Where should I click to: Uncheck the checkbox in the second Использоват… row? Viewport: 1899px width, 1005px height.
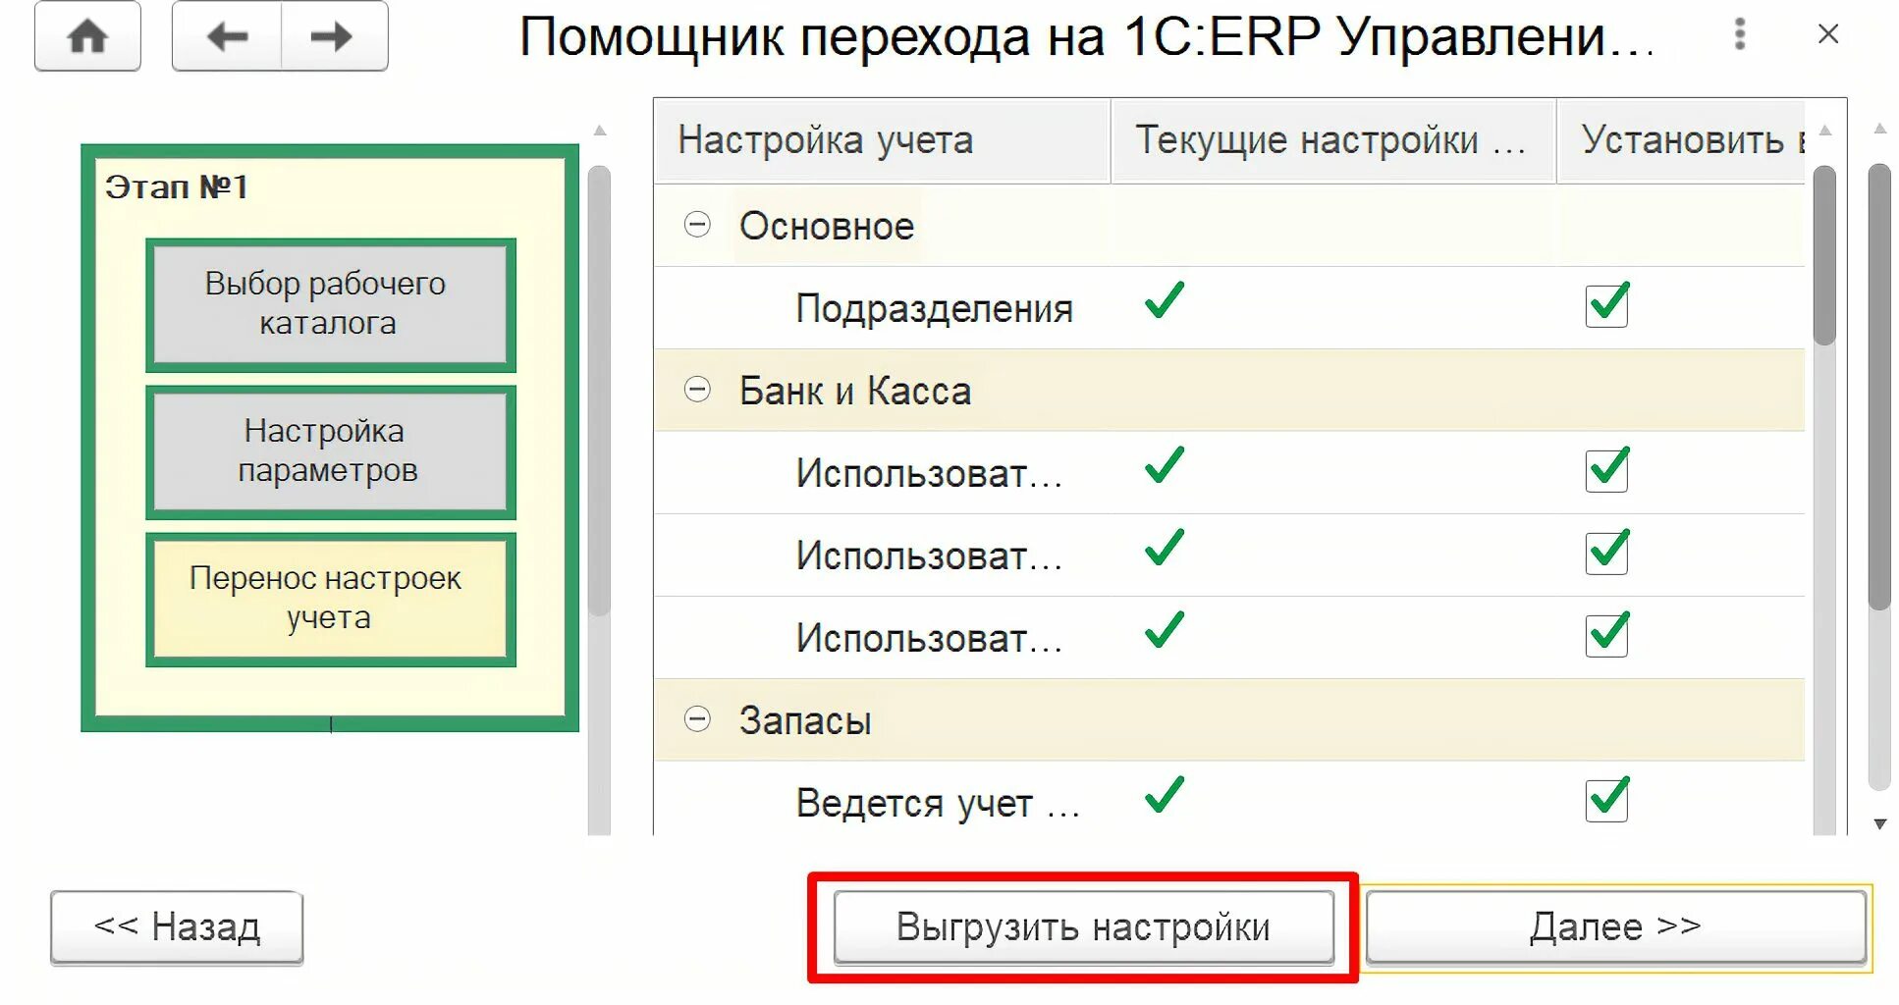[x=1606, y=553]
